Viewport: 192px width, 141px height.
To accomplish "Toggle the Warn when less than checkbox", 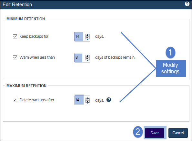I will point(15,57).
